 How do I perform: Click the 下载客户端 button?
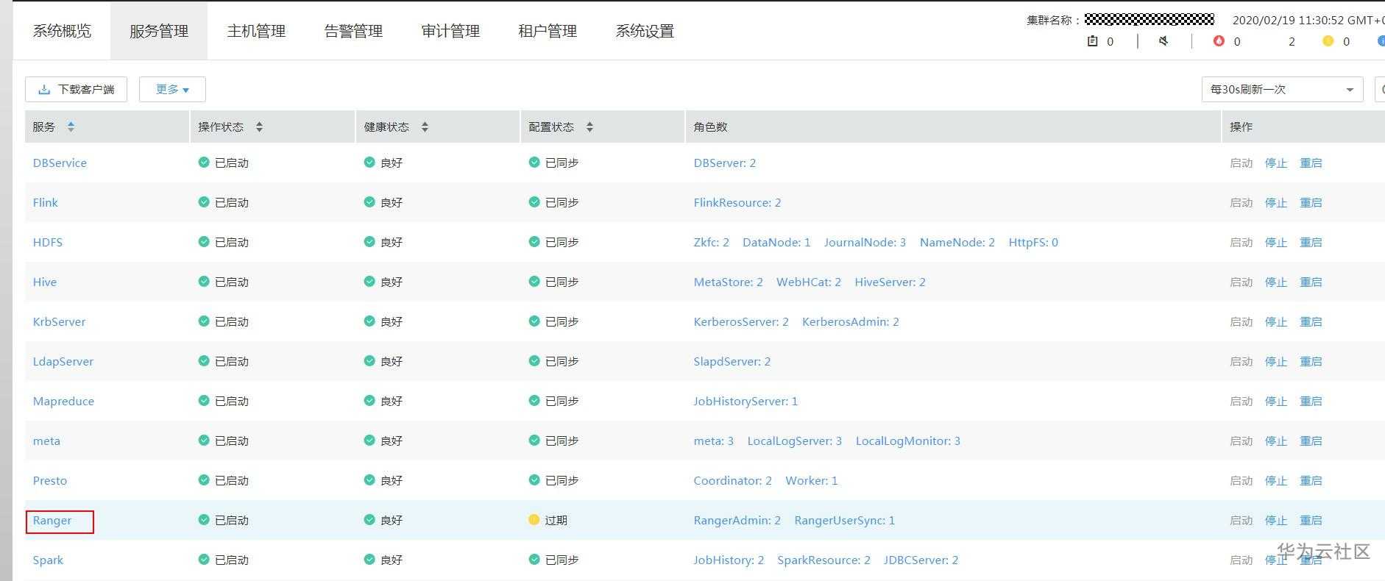(77, 89)
